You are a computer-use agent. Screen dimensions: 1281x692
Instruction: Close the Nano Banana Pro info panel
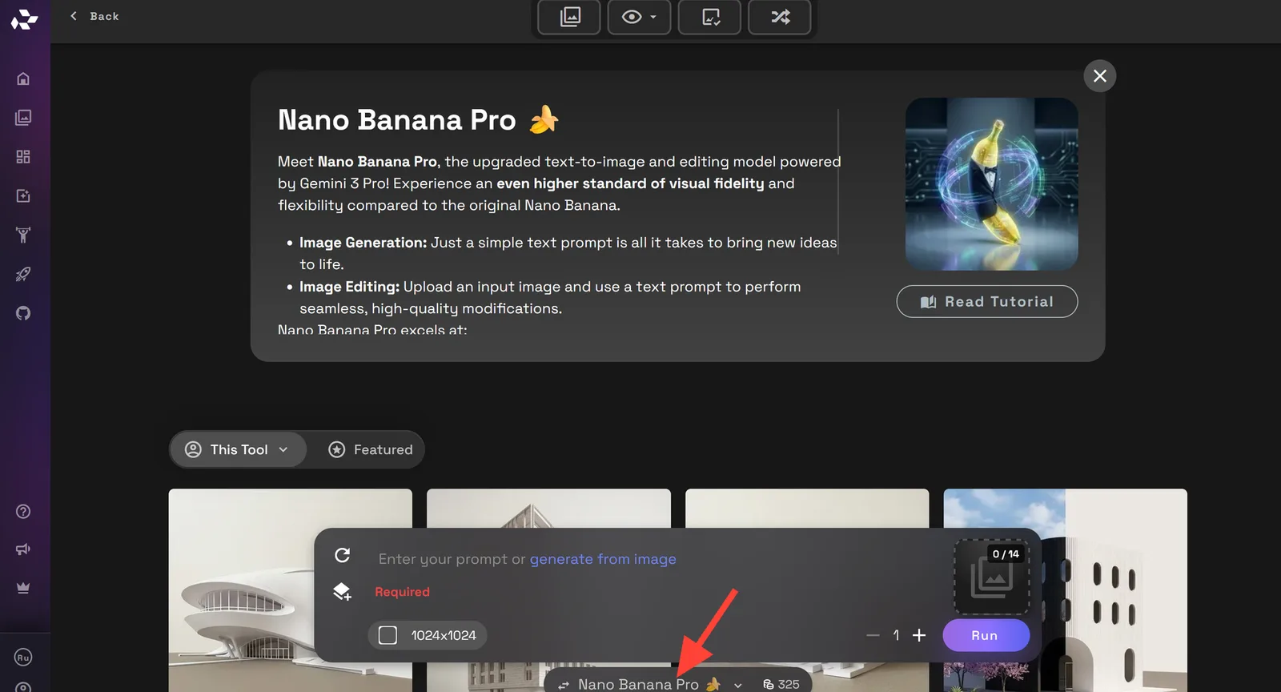click(1100, 76)
